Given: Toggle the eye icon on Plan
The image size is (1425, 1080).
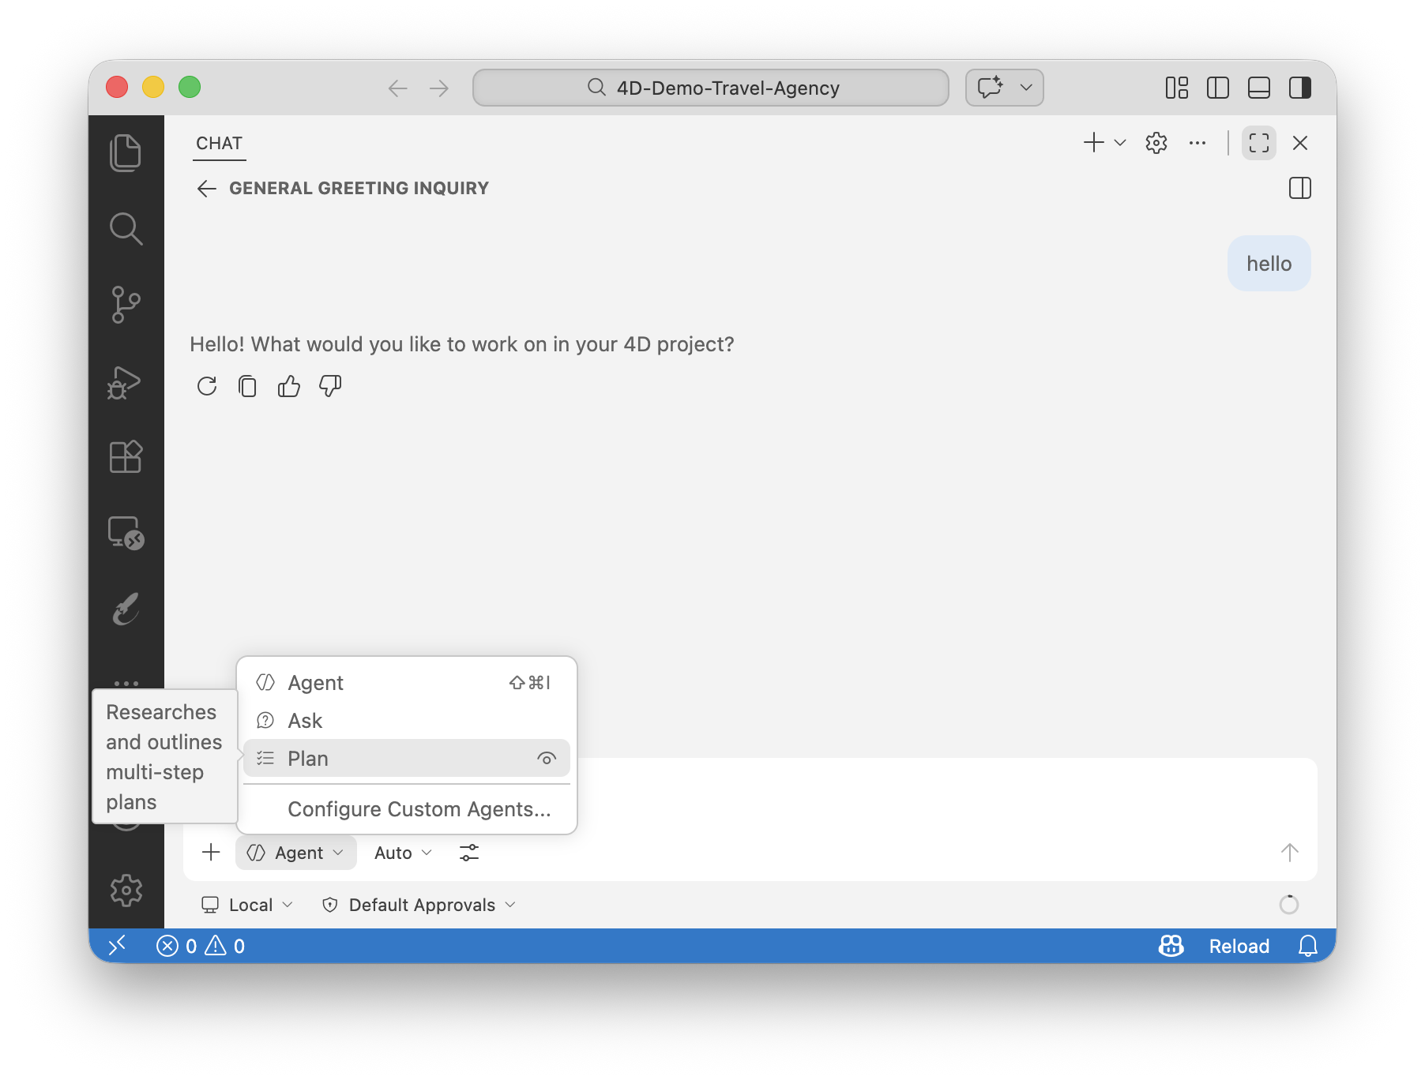Looking at the screenshot, I should (x=546, y=759).
